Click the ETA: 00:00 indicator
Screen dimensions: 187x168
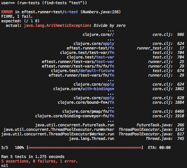(159, 148)
